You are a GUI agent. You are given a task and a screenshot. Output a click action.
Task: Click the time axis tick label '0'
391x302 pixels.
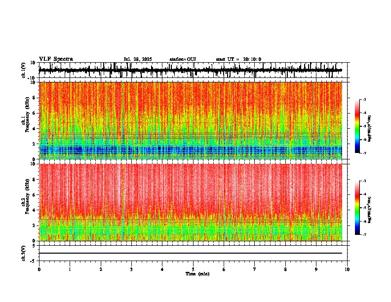click(x=39, y=269)
